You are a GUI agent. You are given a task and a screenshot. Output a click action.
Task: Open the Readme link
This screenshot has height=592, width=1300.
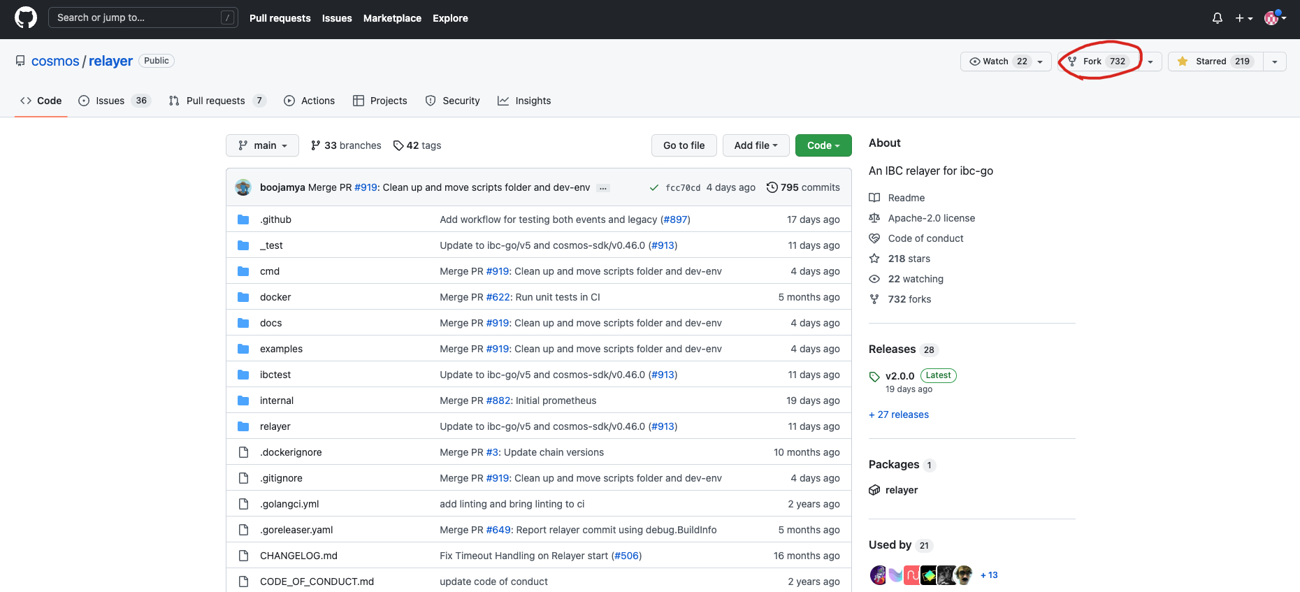tap(897, 198)
